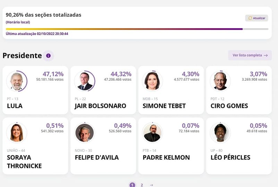
Task: Open Padre Kelmon's portrait
Action: pos(152,133)
